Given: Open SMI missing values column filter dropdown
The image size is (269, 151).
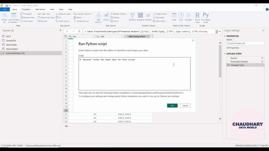Looking at the screenshot, I should pyautogui.click(x=151, y=36).
